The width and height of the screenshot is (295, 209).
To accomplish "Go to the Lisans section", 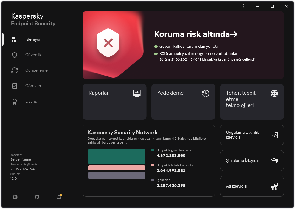I will pyautogui.click(x=31, y=101).
